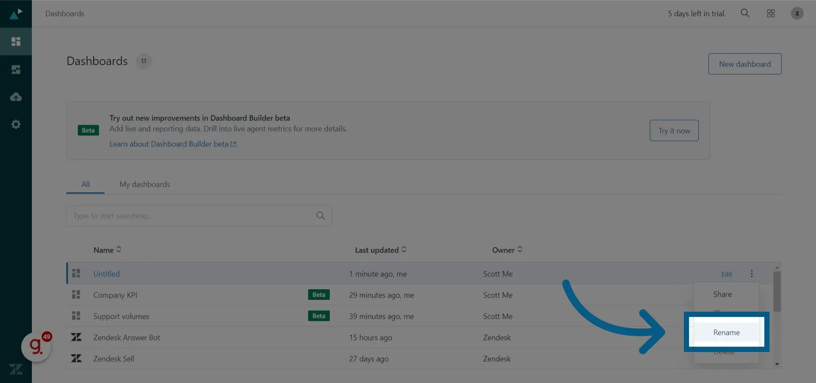Open the global search magnifier icon

pyautogui.click(x=745, y=13)
